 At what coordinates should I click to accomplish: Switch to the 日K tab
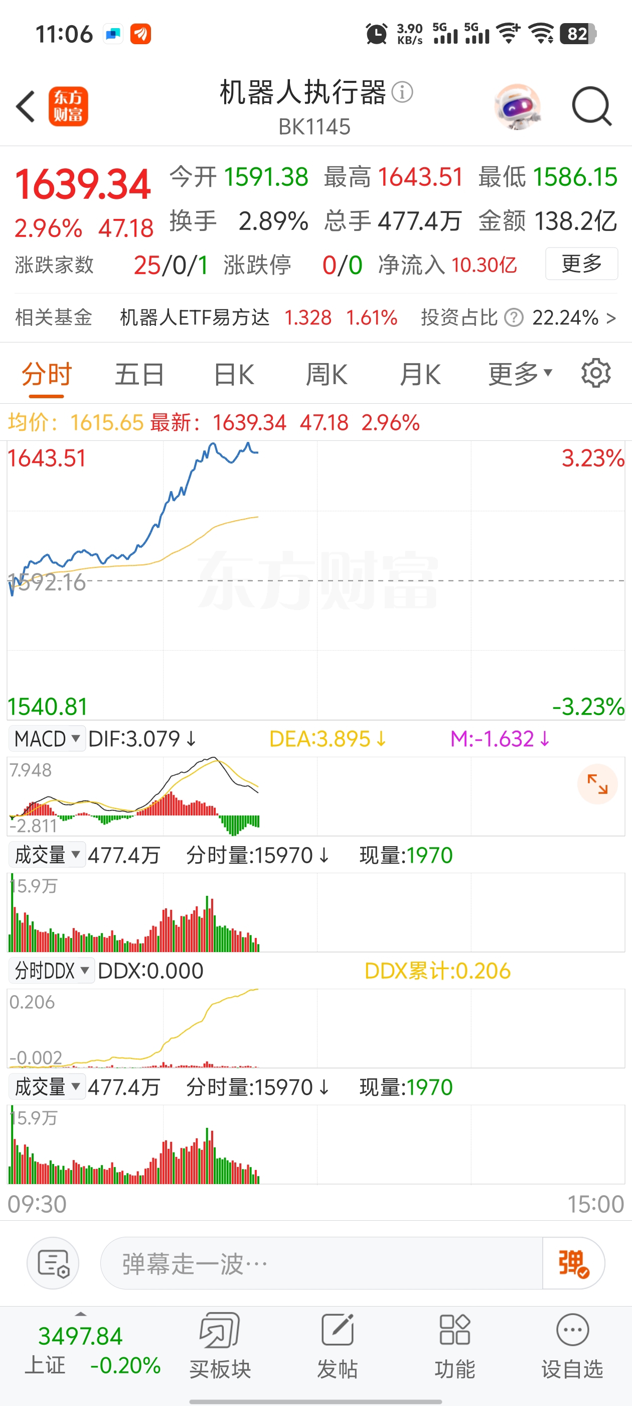pos(234,375)
